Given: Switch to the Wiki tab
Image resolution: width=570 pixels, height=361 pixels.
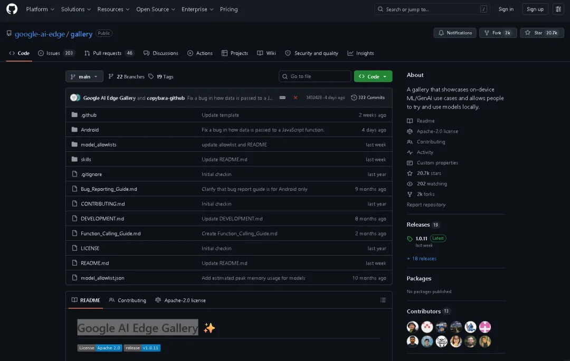Looking at the screenshot, I should [267, 53].
